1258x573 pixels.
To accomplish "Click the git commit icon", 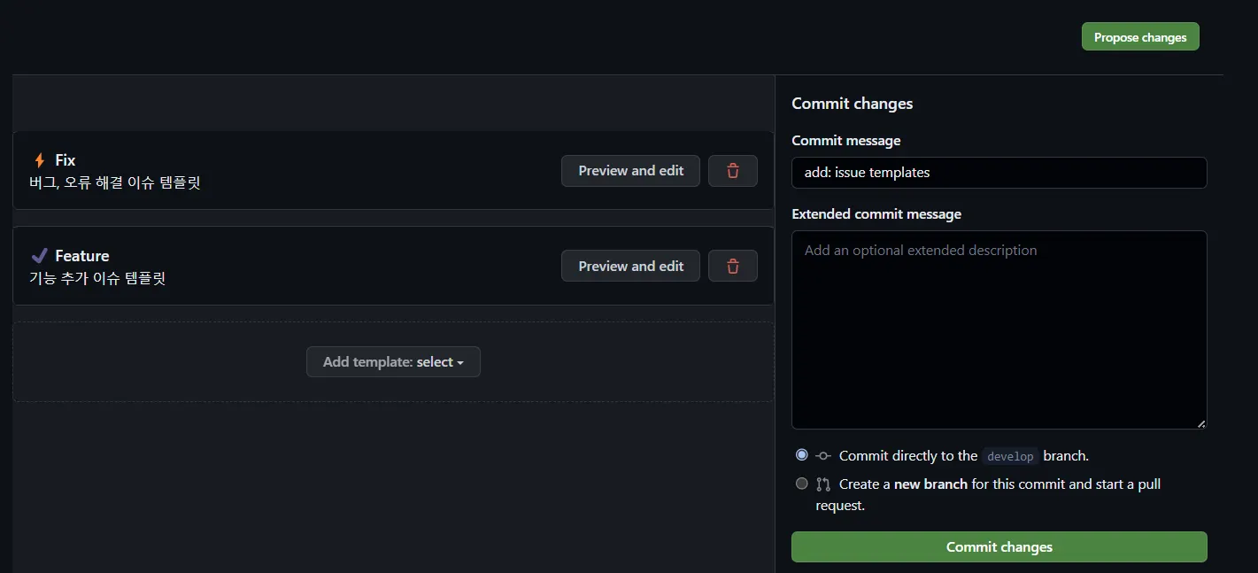I will (x=823, y=456).
